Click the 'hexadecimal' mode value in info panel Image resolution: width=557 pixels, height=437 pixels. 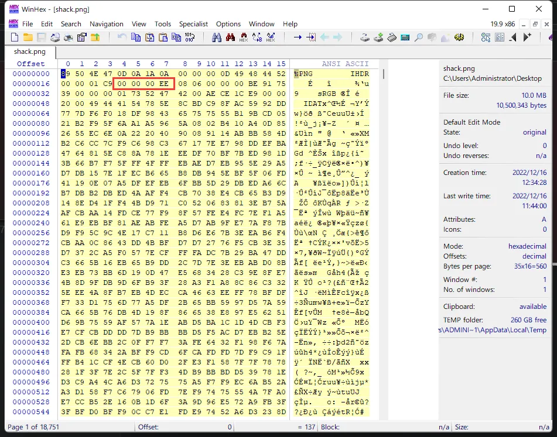tap(527, 246)
